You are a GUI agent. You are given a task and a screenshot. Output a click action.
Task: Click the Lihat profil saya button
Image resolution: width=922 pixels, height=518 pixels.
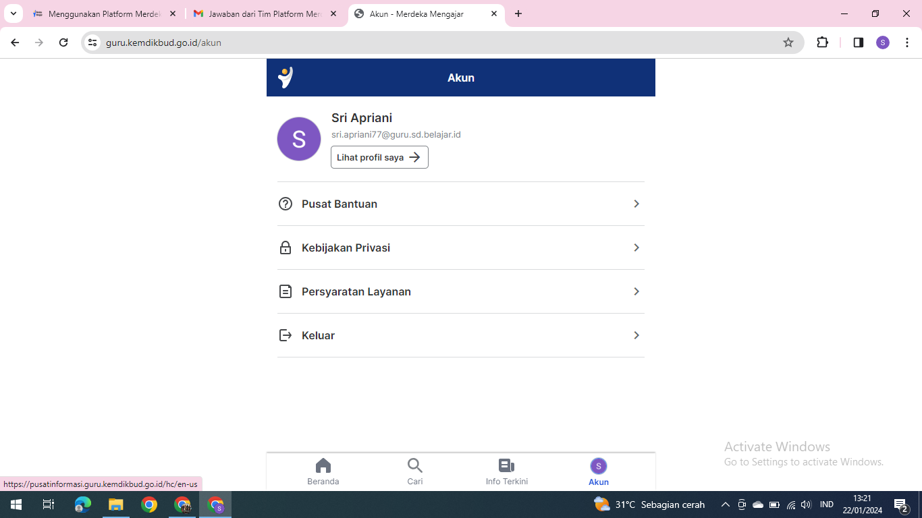tap(379, 157)
